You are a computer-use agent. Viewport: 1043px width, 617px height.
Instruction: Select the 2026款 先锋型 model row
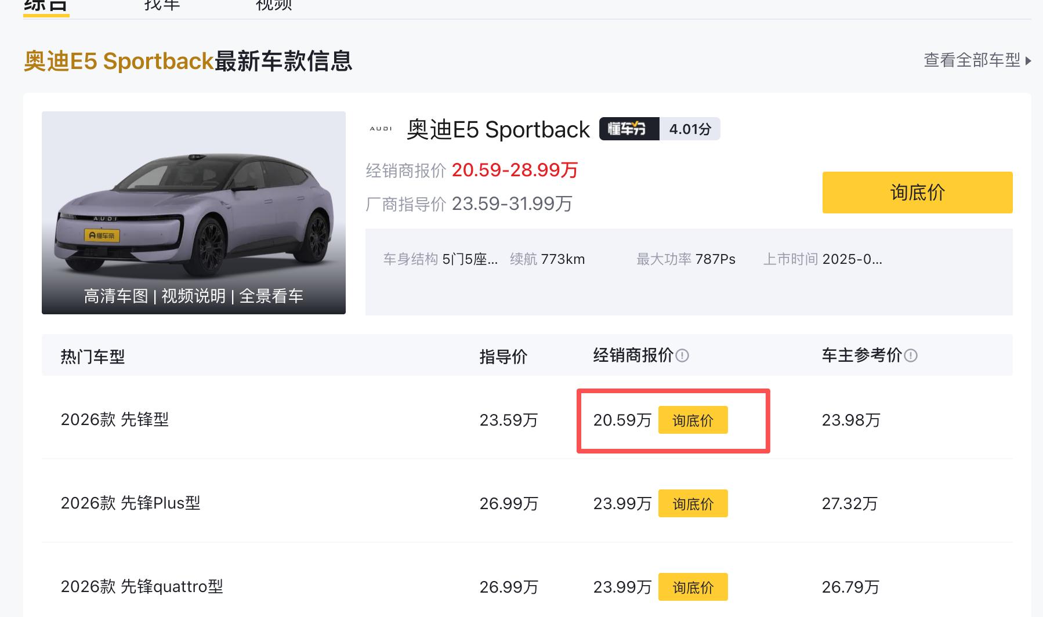[x=115, y=420]
